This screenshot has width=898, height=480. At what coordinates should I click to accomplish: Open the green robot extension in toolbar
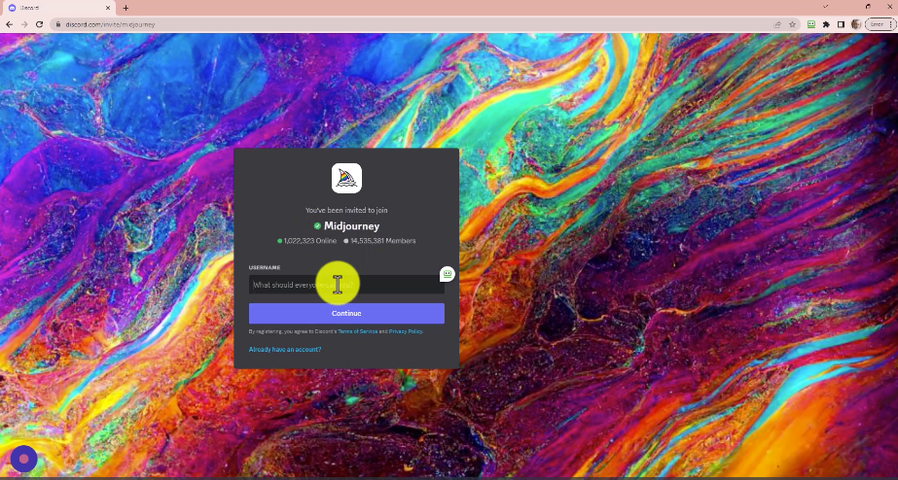811,24
